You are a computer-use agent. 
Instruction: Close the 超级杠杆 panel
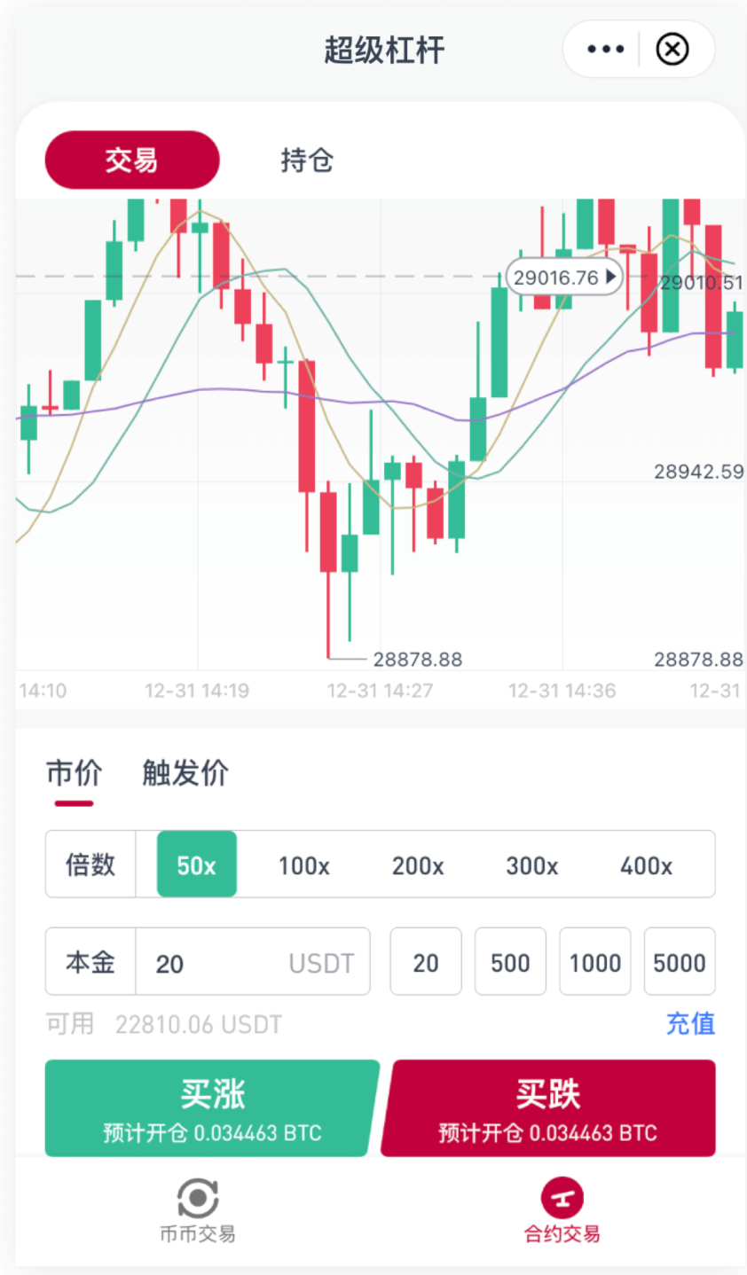[x=672, y=49]
